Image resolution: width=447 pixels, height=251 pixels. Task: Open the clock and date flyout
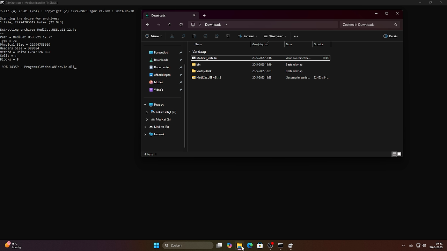pos(436,245)
